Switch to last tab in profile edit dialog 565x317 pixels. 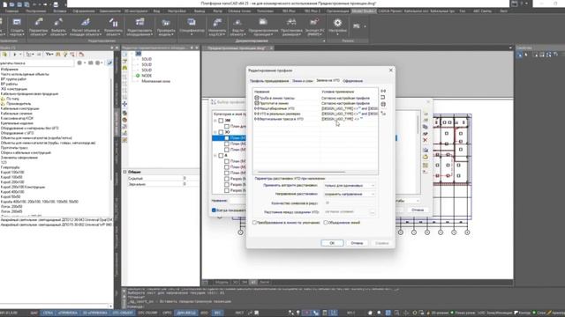[x=353, y=81]
